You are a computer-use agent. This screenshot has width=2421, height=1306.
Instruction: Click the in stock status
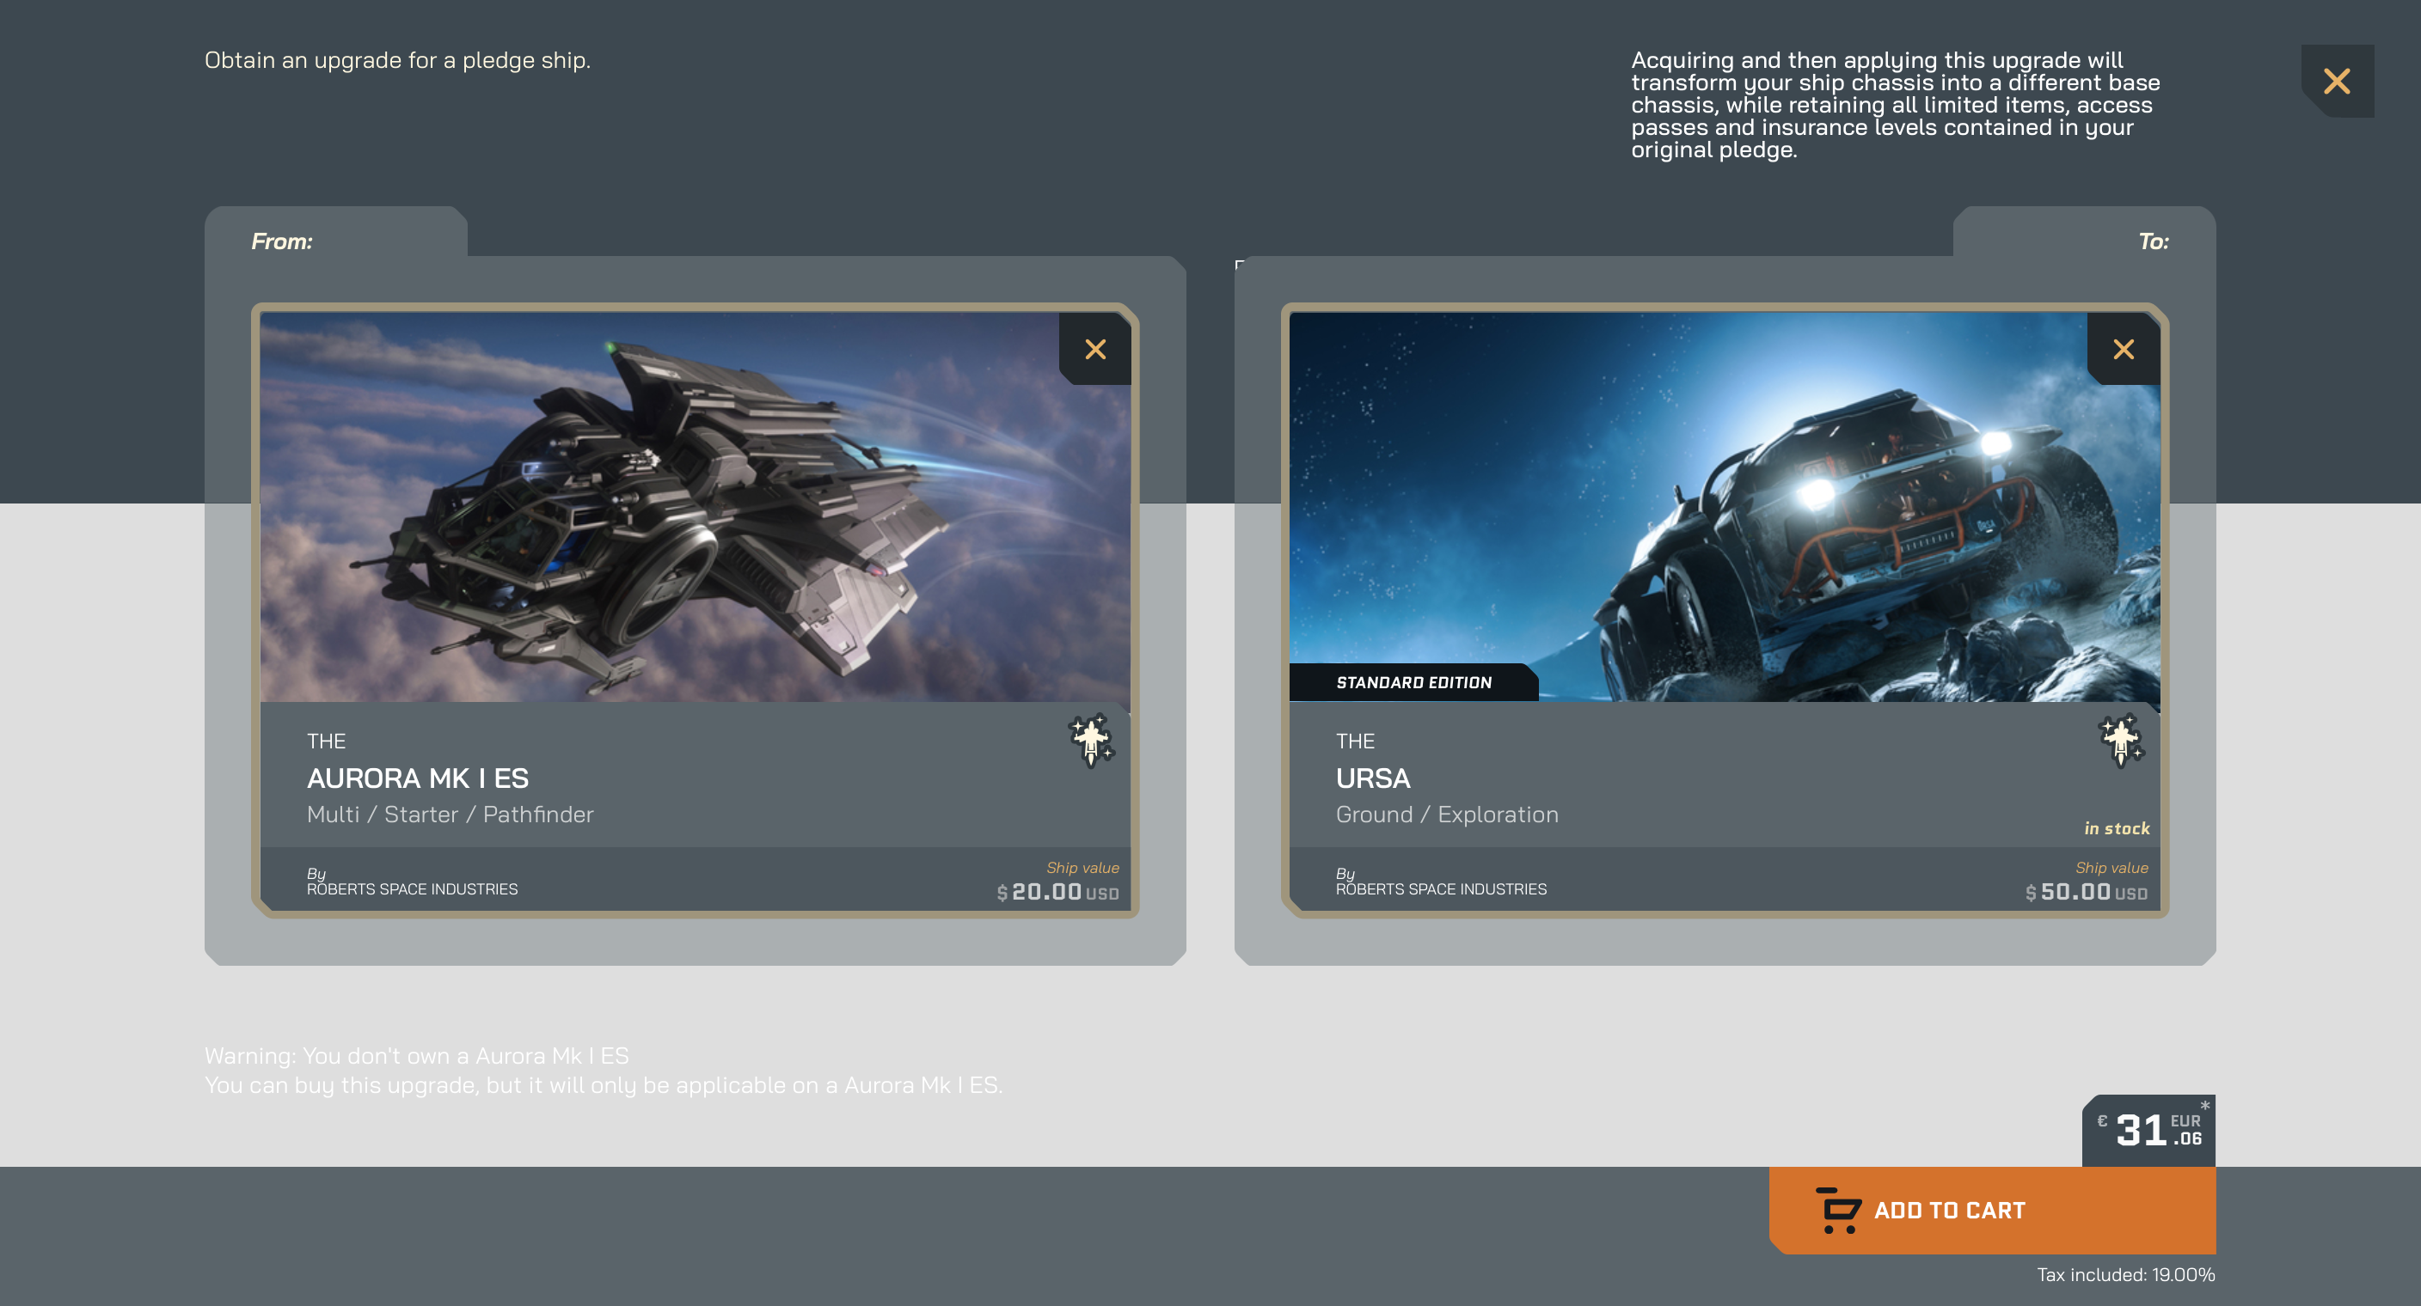[x=2117, y=828]
